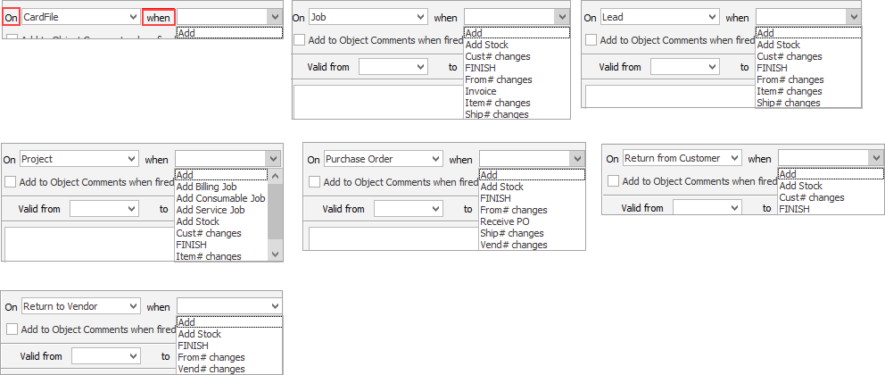Select 'Add Stock' in the Return to Vendor list
Screen dimensions: 885x375
point(229,334)
